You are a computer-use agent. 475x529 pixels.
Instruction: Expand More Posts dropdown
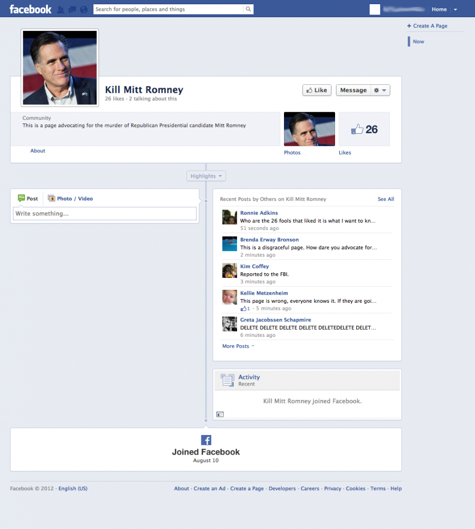click(x=238, y=346)
